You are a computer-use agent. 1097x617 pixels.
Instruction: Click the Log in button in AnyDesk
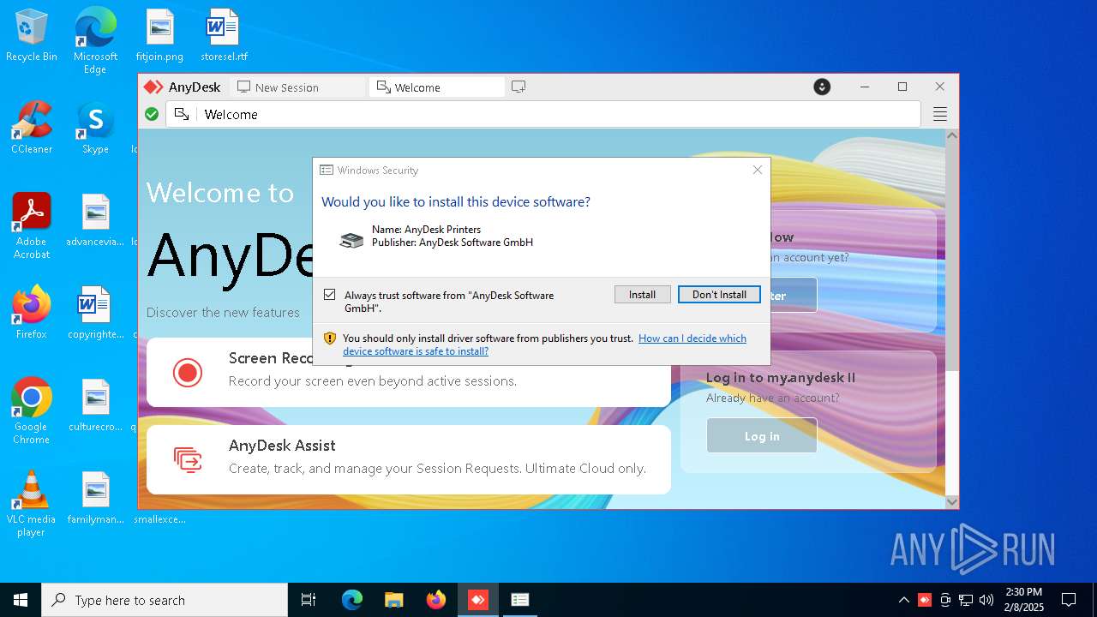coord(762,436)
